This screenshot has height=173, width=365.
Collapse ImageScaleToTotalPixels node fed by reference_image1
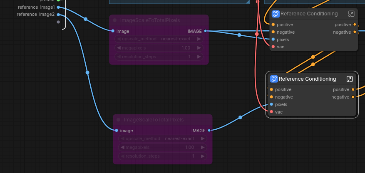click(114, 20)
